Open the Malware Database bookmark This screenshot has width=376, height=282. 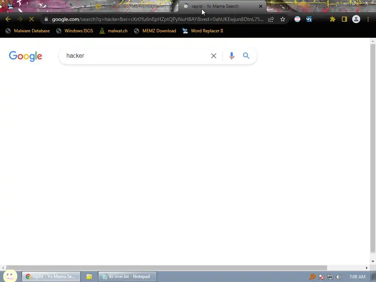[28, 31]
